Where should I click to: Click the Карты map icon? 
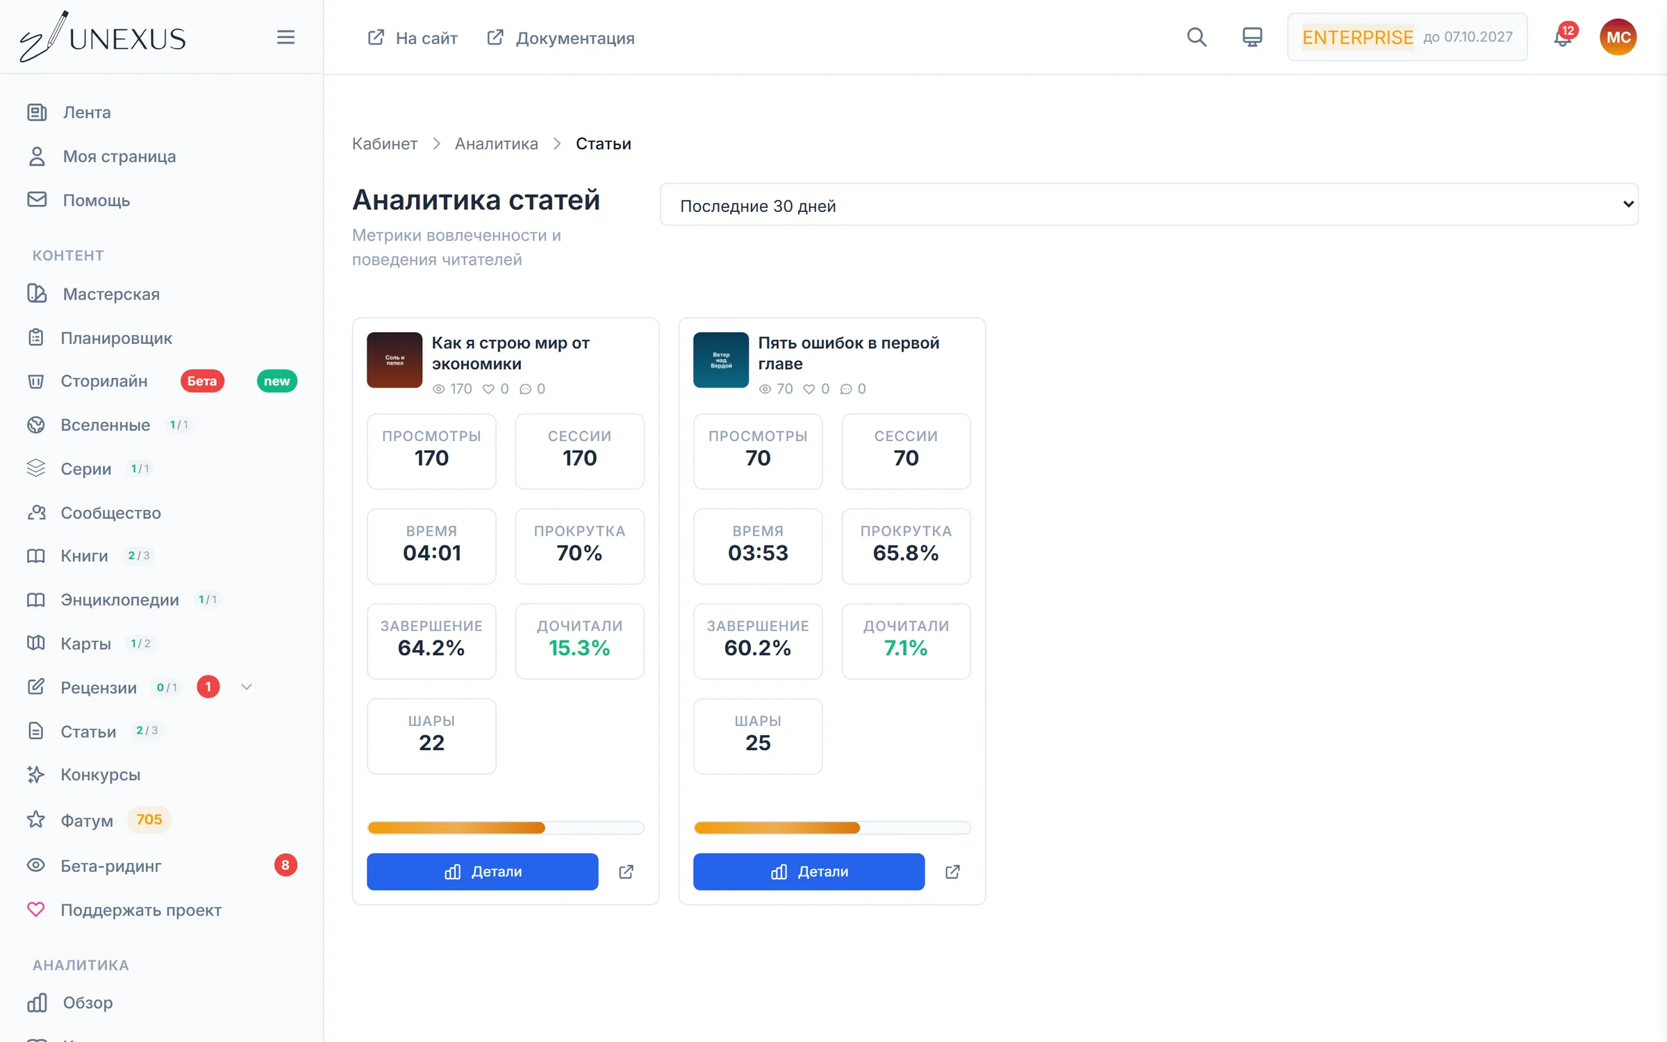(x=35, y=643)
